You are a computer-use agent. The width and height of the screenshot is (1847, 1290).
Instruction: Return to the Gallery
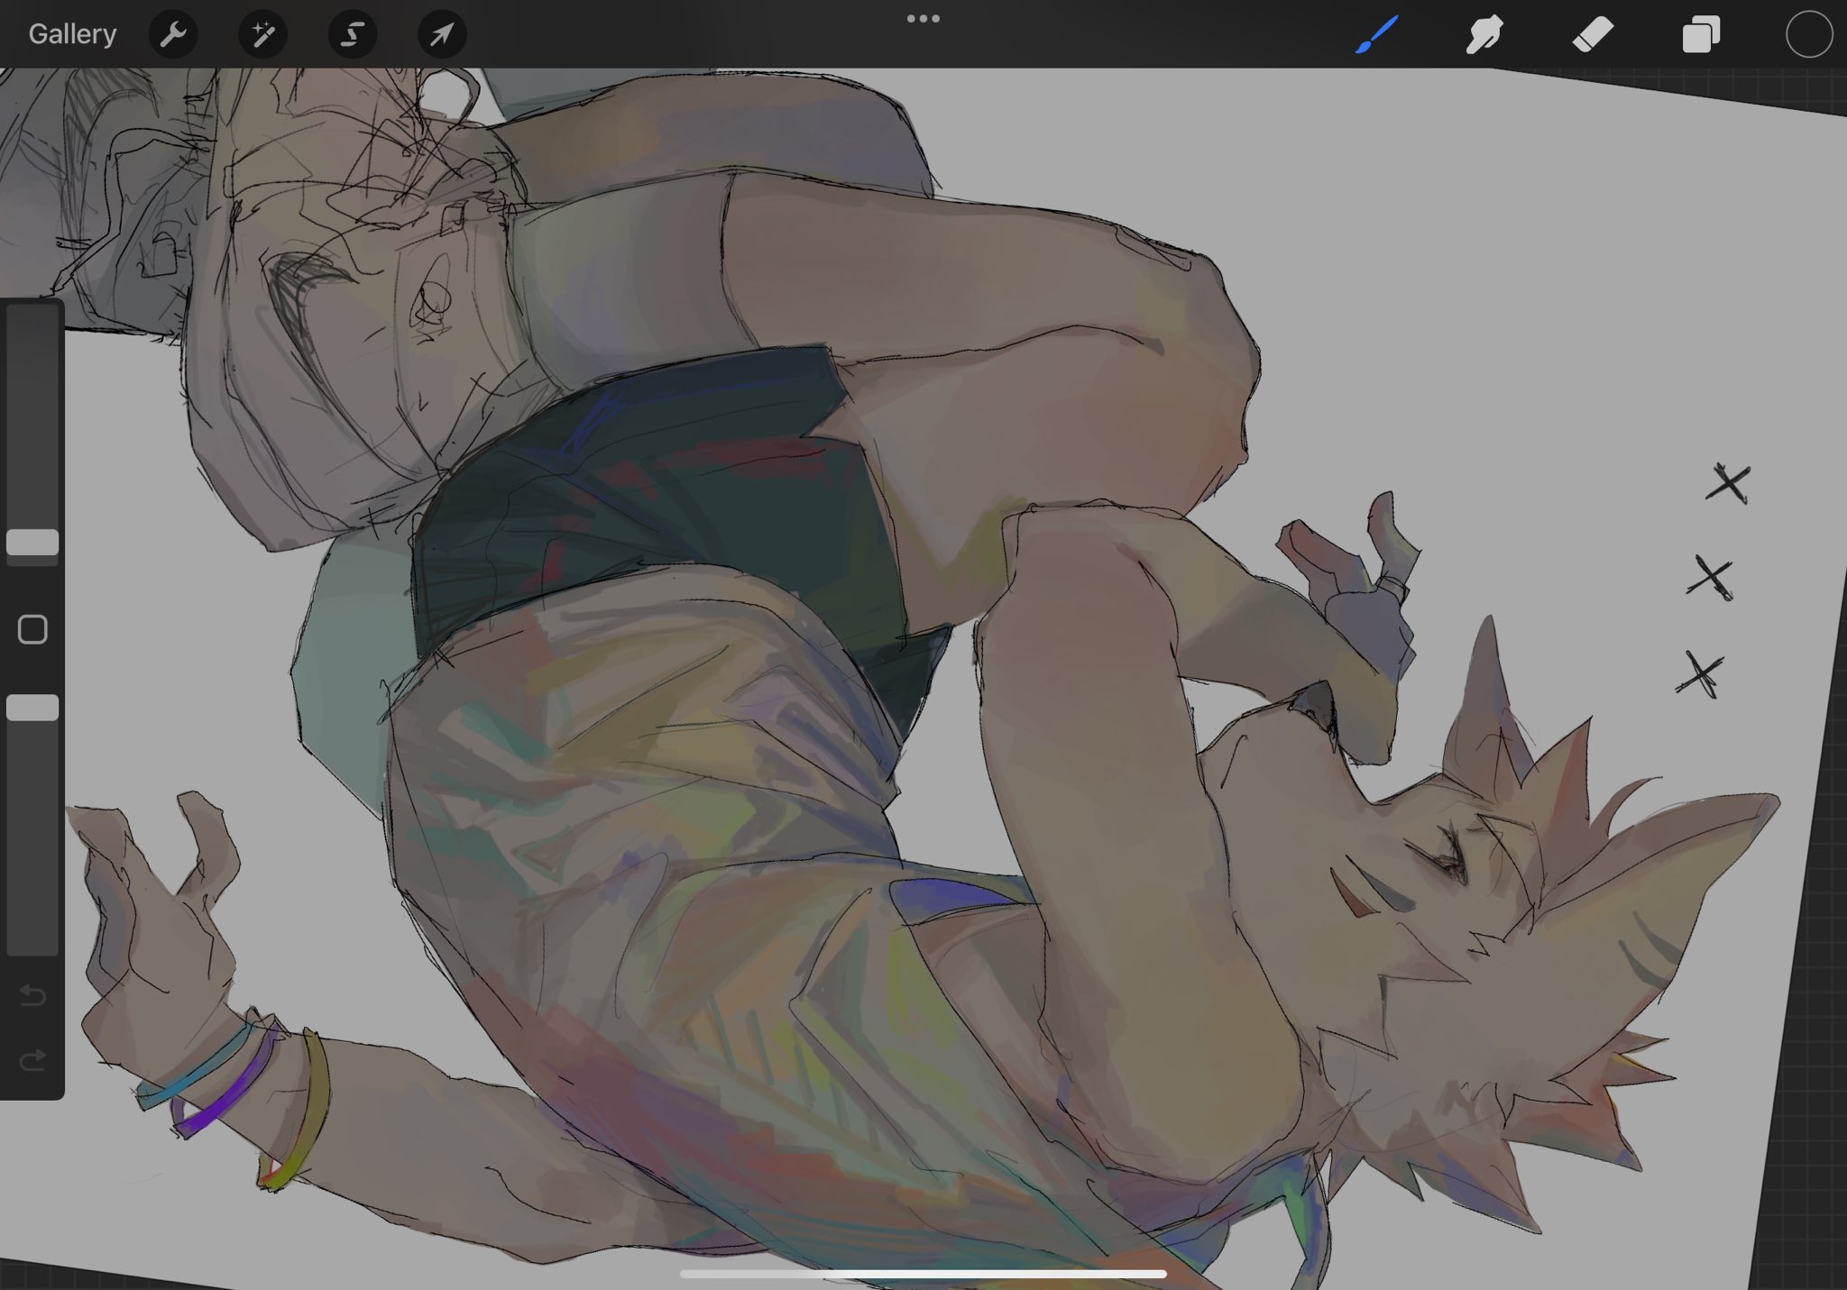72,34
